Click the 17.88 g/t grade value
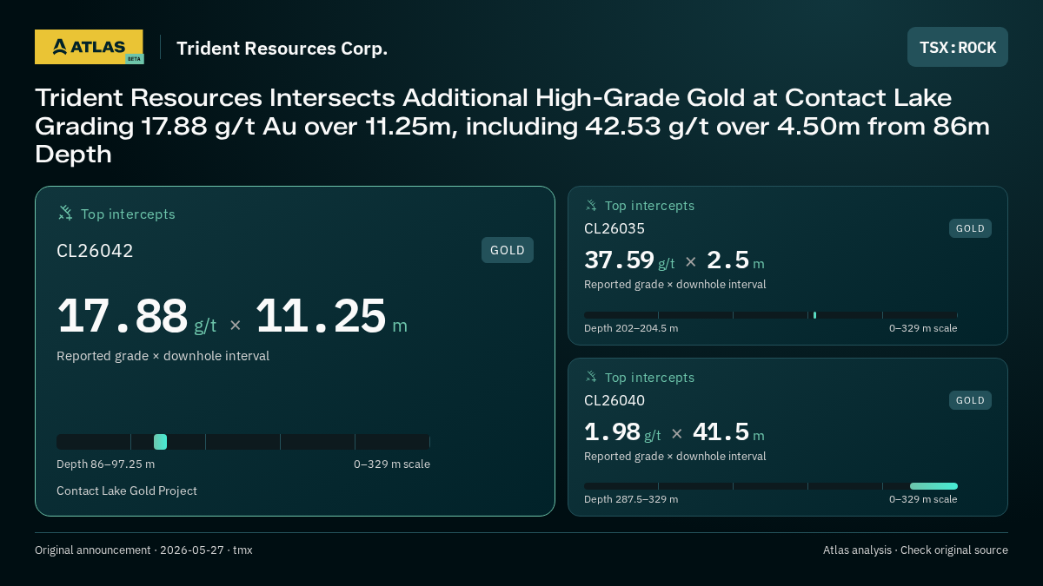The height and width of the screenshot is (586, 1043). point(136,317)
